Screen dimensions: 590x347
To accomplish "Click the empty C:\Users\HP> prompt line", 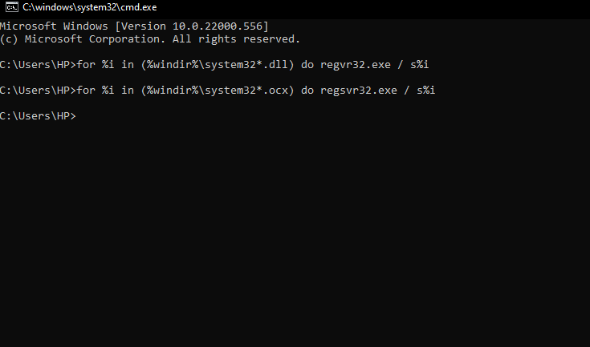I will click(38, 116).
